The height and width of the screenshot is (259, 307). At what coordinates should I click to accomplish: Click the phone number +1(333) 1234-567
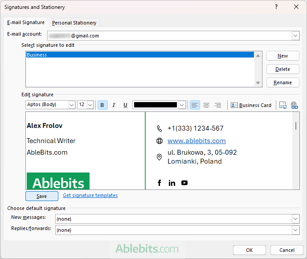[196, 128]
